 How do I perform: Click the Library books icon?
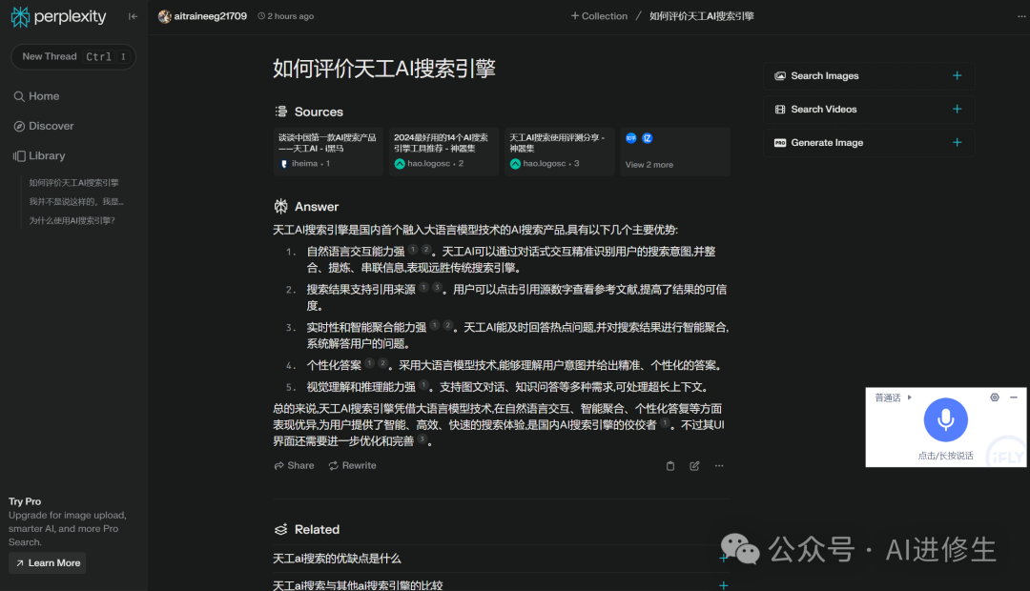point(19,155)
